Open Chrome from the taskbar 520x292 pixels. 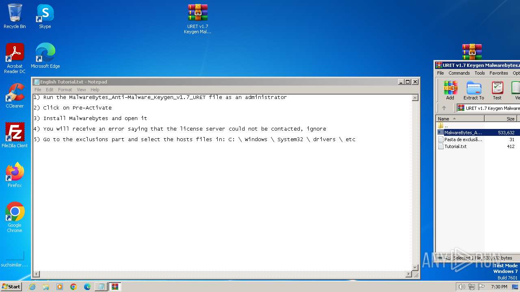[x=74, y=287]
